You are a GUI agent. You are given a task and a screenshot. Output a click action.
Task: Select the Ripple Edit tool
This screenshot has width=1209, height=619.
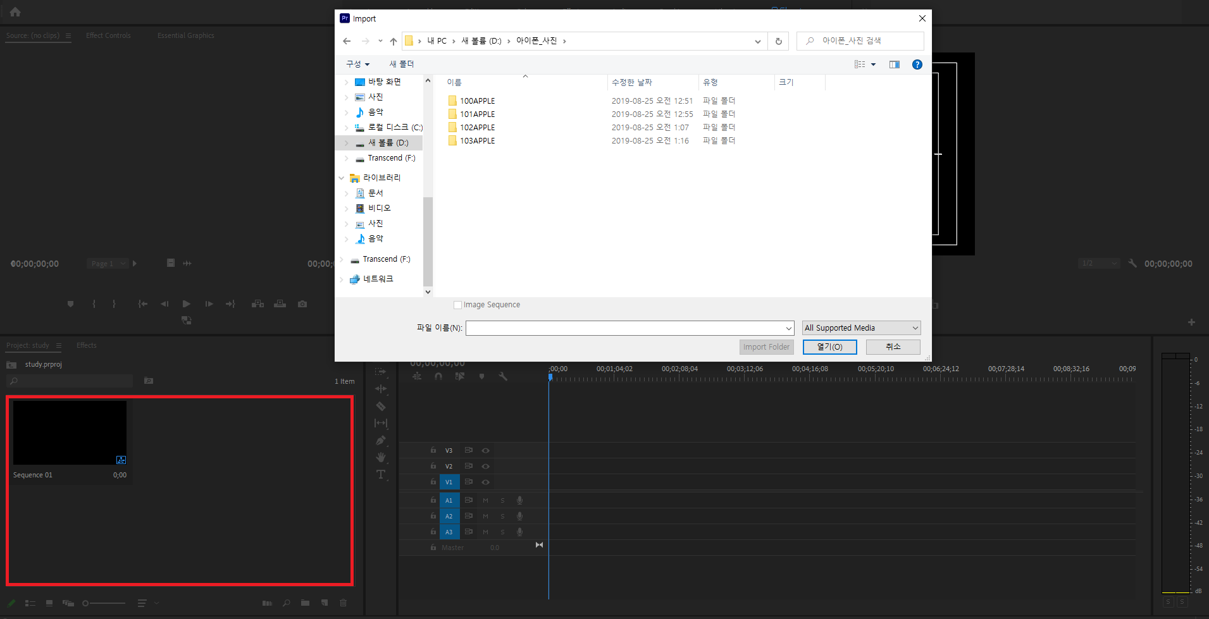[380, 389]
